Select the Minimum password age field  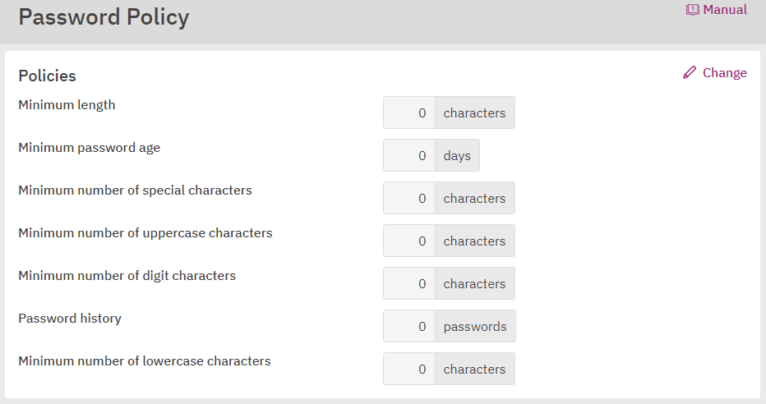[x=409, y=156]
